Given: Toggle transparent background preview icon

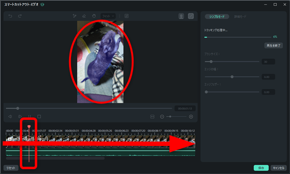Looking at the screenshot, I should (191, 16).
